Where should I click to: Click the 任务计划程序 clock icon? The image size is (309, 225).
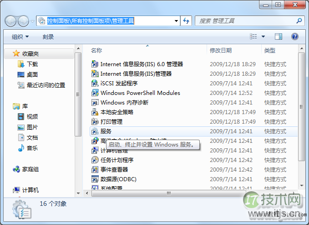pos(95,160)
